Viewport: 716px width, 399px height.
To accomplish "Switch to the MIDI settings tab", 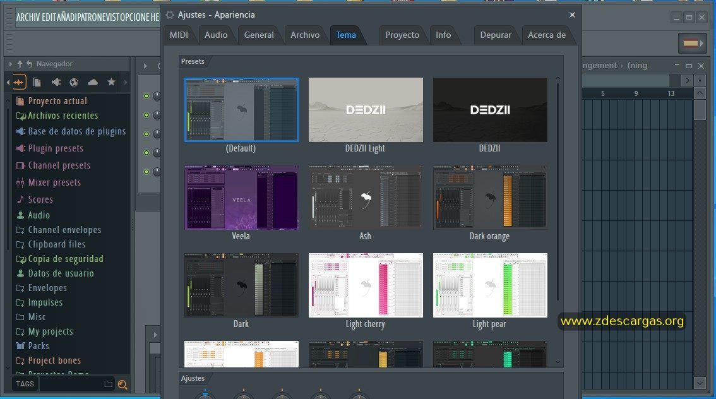I will tap(179, 35).
